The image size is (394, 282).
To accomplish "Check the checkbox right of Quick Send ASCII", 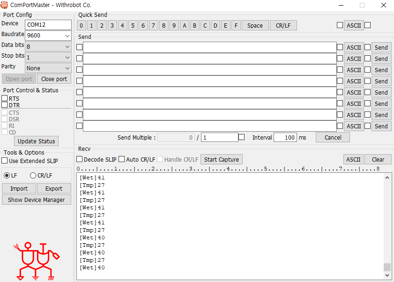I will click(368, 25).
